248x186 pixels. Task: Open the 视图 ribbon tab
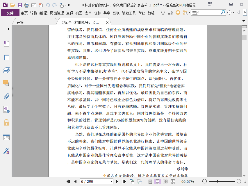pyautogui.click(x=79, y=13)
